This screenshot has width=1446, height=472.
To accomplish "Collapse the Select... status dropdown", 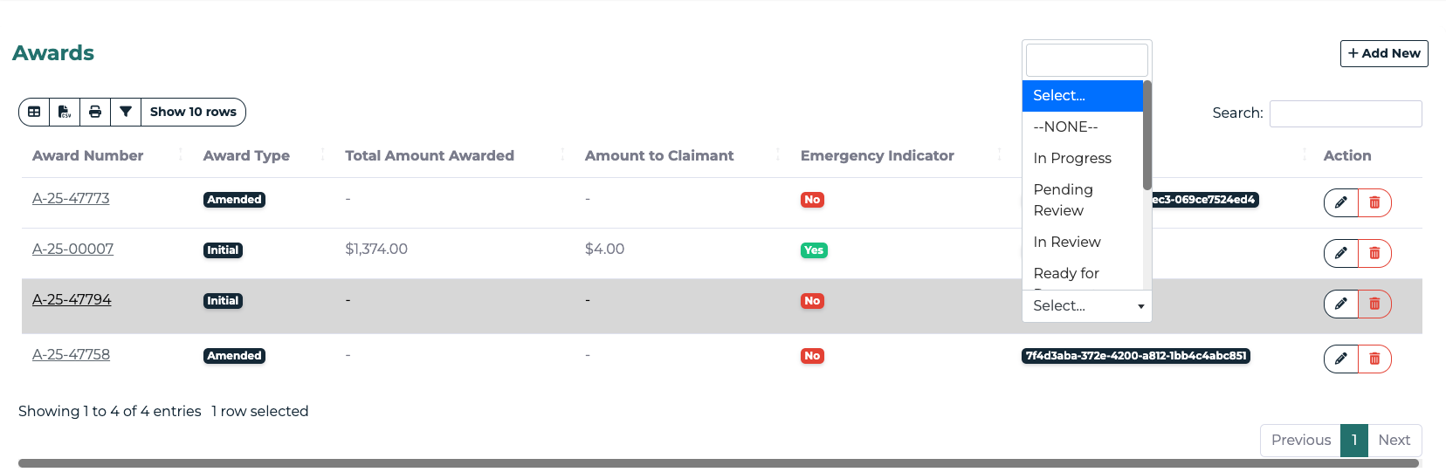I will click(1087, 306).
